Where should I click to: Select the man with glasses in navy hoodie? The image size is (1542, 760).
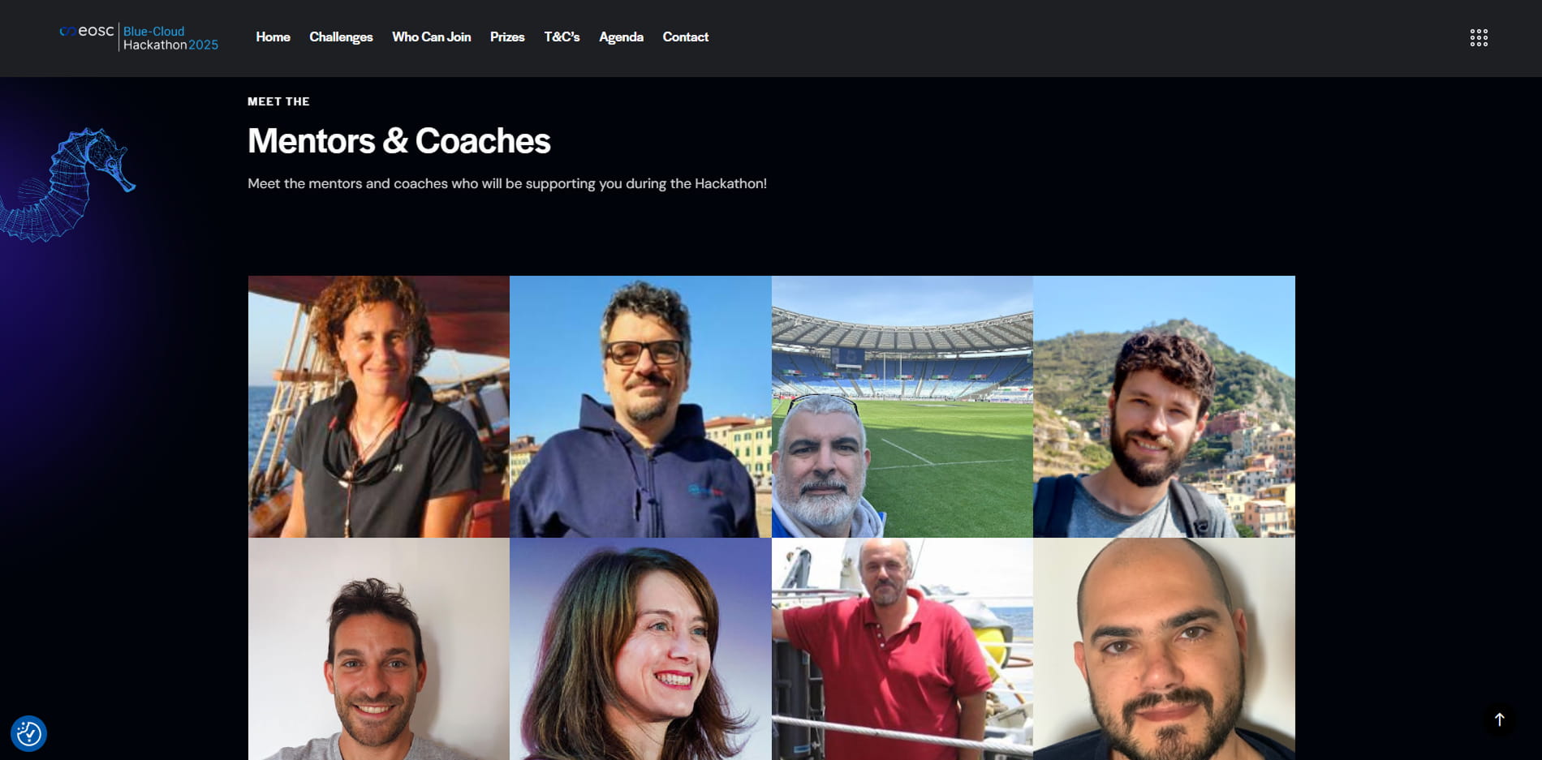[640, 406]
